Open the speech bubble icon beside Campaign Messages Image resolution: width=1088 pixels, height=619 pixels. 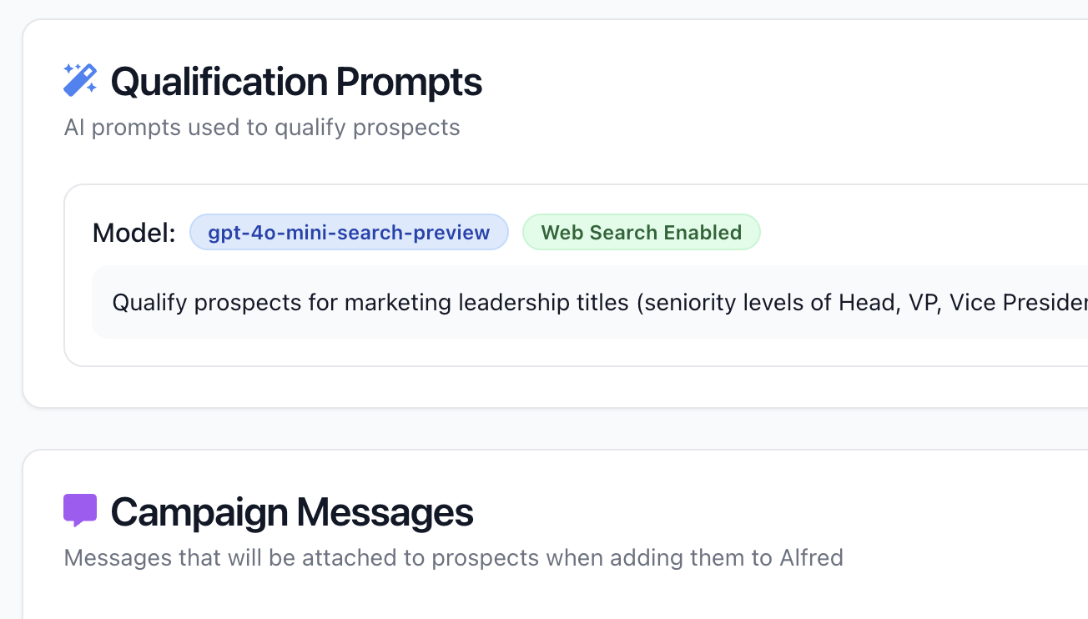(x=80, y=509)
